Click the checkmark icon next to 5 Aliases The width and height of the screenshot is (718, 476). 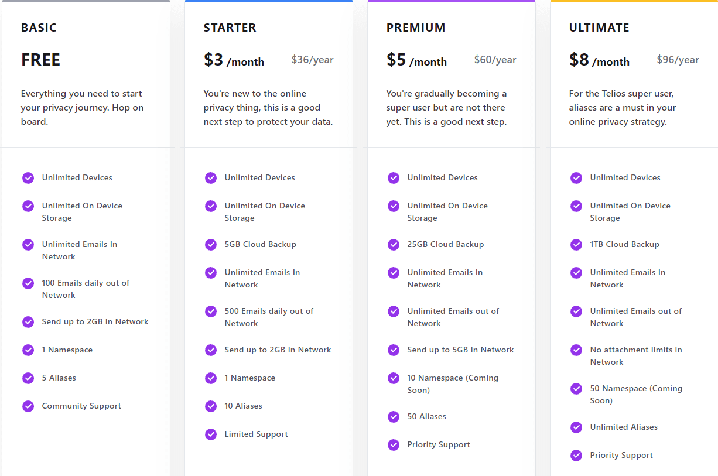click(x=28, y=378)
